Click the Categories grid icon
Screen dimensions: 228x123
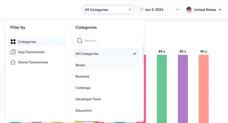(x=13, y=42)
